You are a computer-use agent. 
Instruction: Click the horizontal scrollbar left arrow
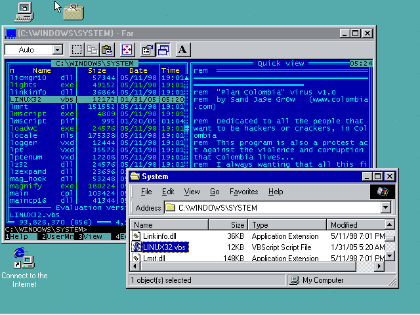[135, 266]
